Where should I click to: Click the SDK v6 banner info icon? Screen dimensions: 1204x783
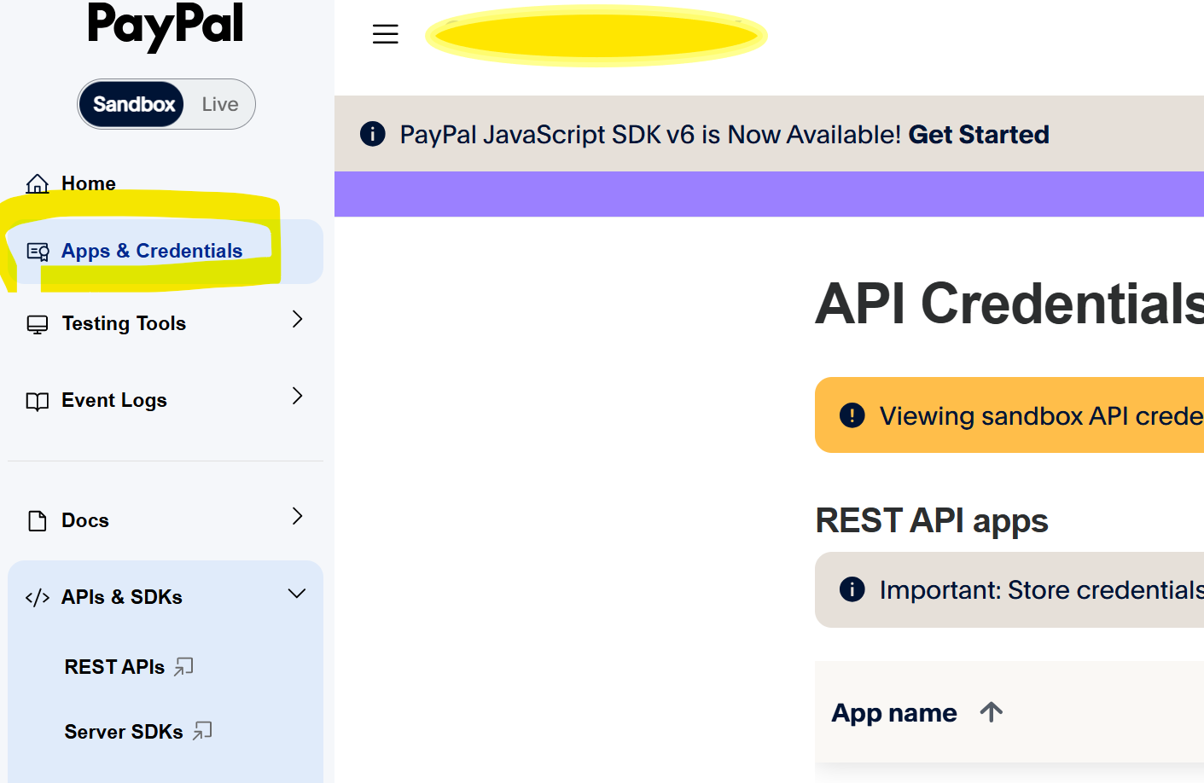click(373, 134)
